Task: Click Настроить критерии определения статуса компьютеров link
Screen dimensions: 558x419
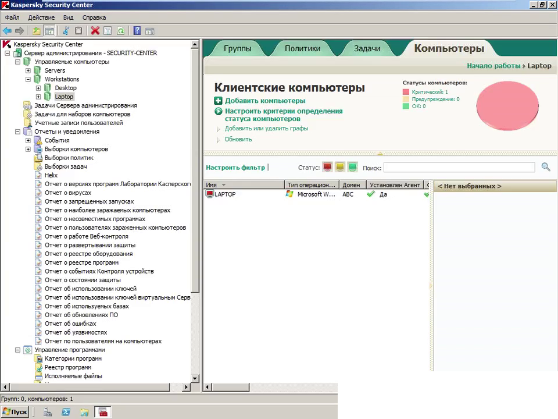Action: pyautogui.click(x=284, y=115)
